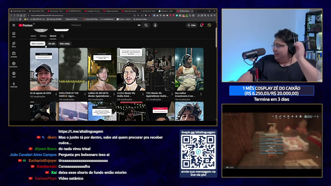Image resolution: width=331 pixels, height=186 pixels.
Task: Select the channel Shorts tab
Action: (53, 36)
